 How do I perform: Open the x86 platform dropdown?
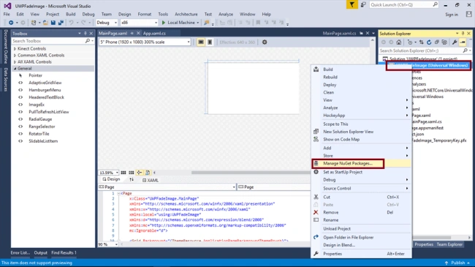pyautogui.click(x=139, y=23)
